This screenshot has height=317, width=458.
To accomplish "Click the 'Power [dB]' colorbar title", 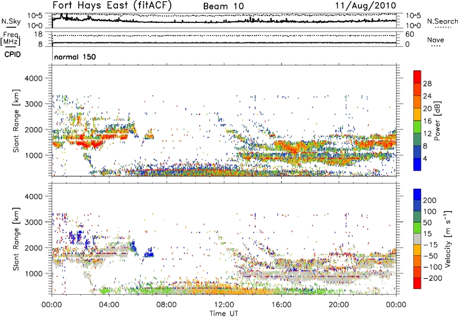I will (437, 121).
